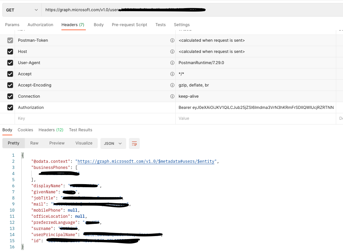Open the JSON format dropdown
This screenshot has height=252, width=343.
point(113,143)
